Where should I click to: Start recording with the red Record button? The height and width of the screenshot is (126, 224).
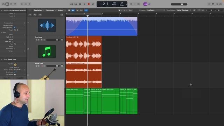pyautogui.click(x=89, y=4)
